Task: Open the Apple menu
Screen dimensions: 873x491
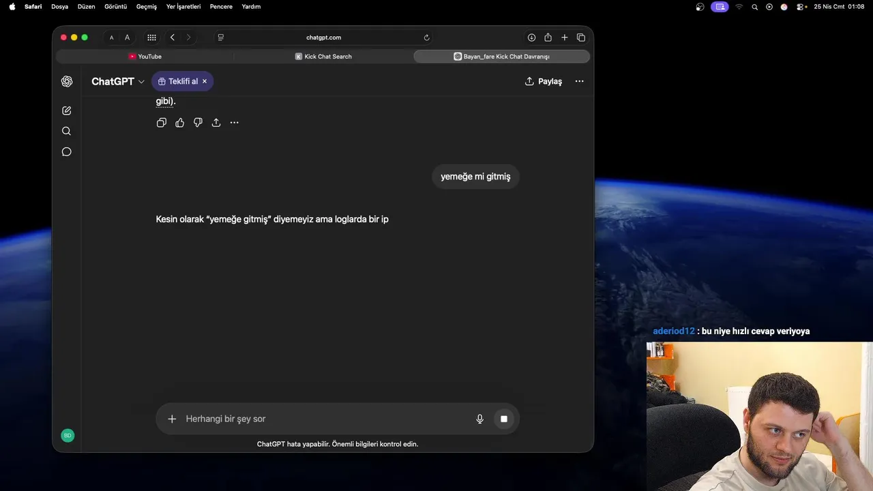Action: [12, 6]
